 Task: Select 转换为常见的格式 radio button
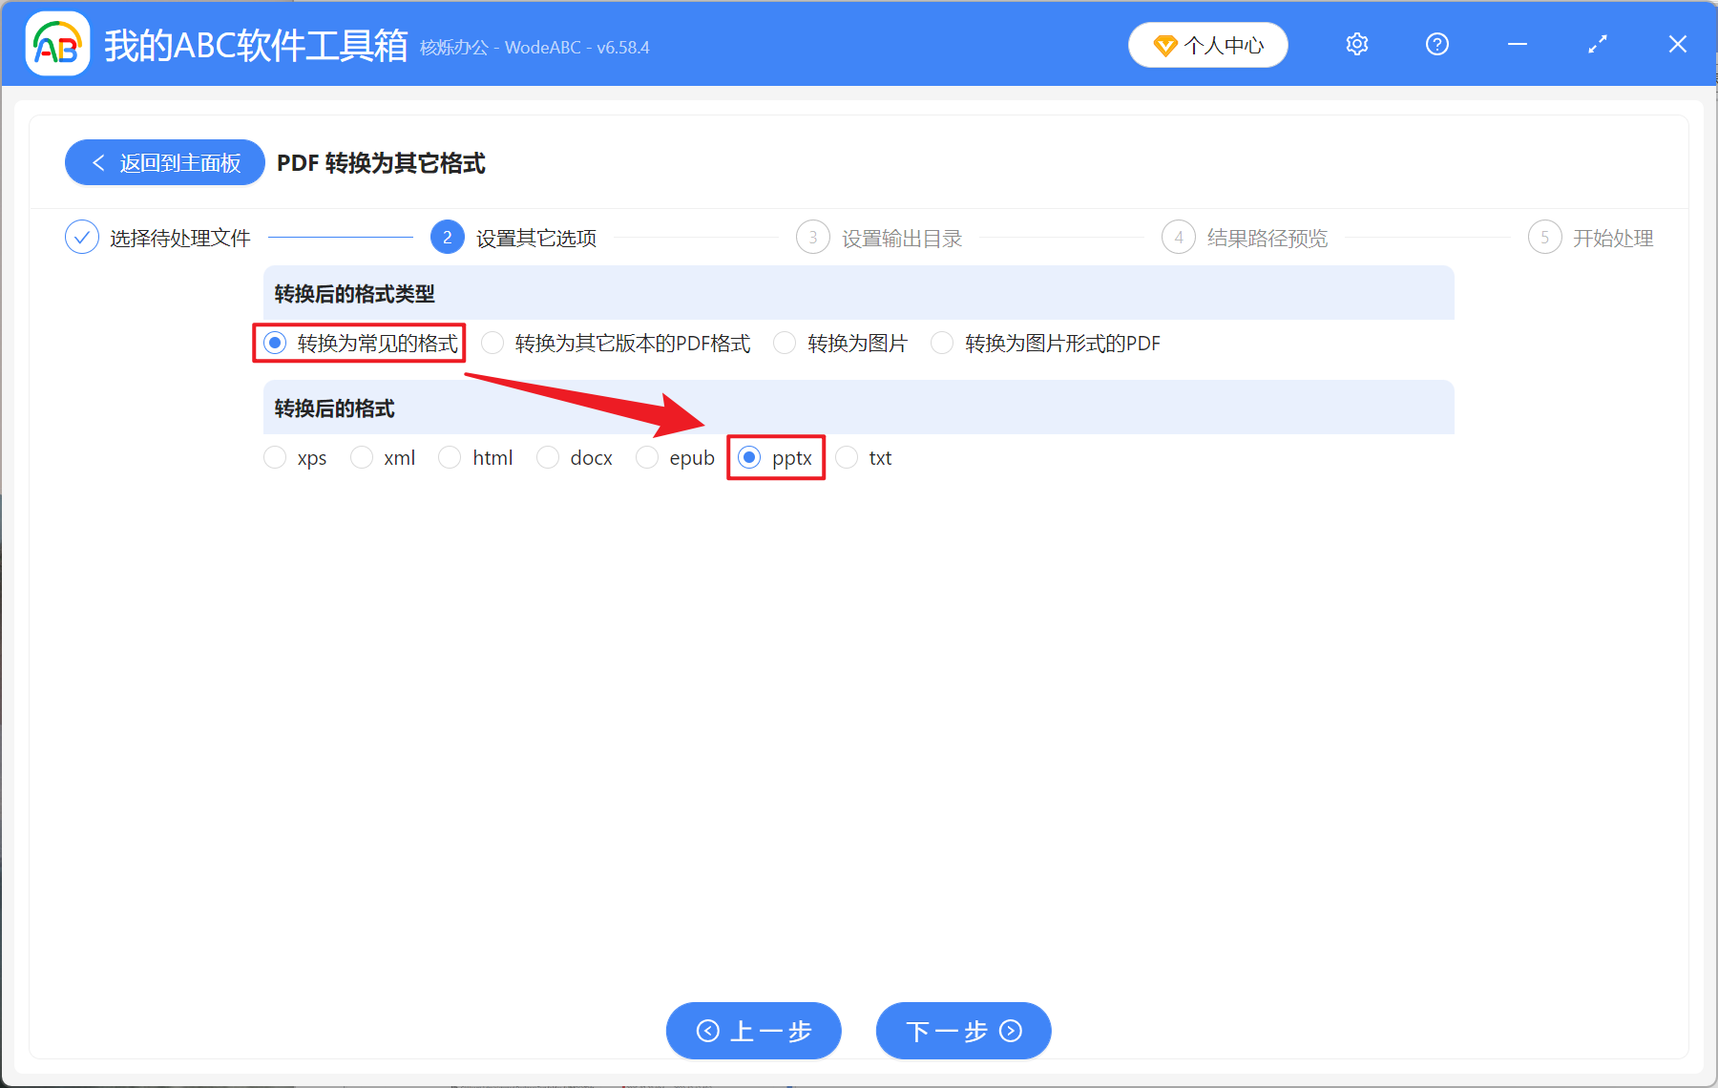click(275, 343)
